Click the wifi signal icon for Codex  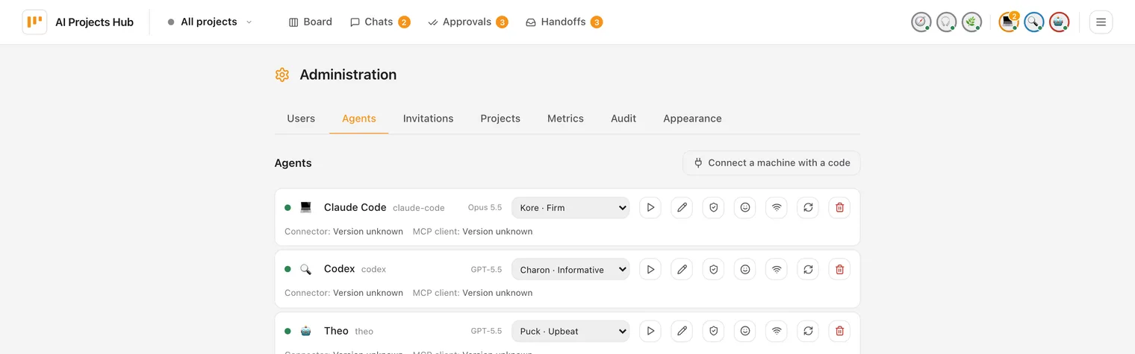point(777,269)
